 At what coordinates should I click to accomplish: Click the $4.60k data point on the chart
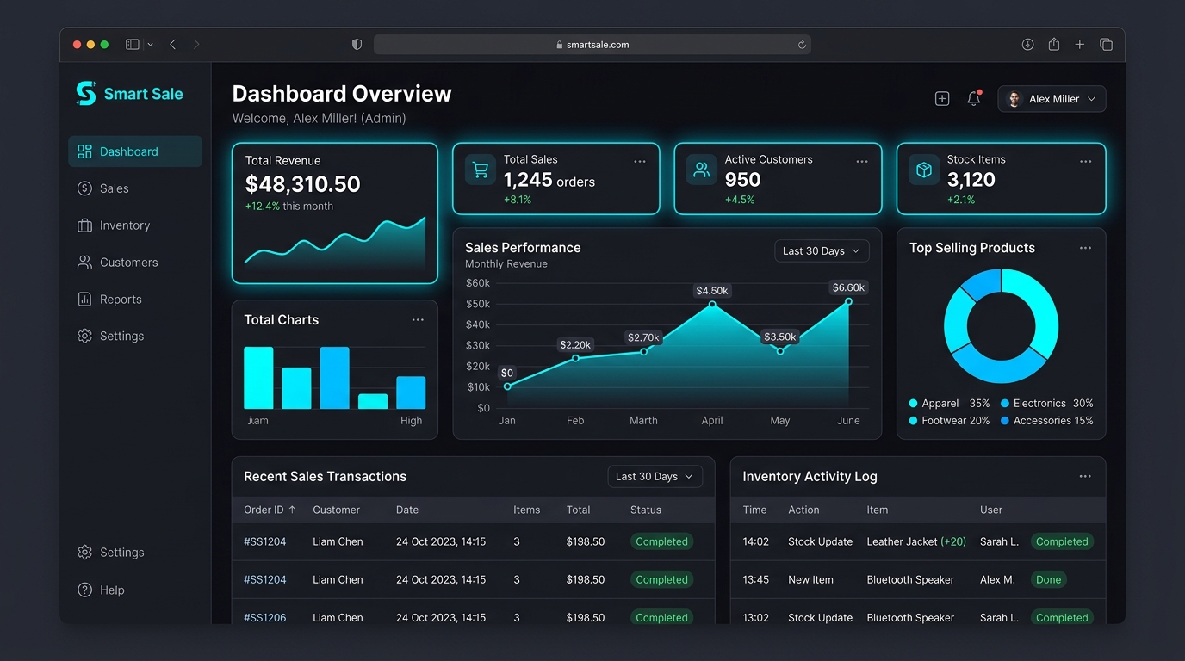tap(712, 305)
